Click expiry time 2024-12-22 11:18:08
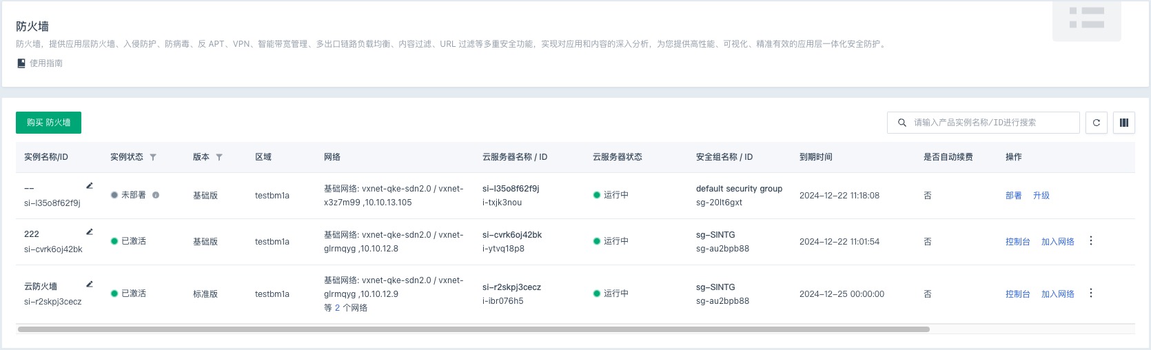Image resolution: width=1151 pixels, height=350 pixels. 839,196
